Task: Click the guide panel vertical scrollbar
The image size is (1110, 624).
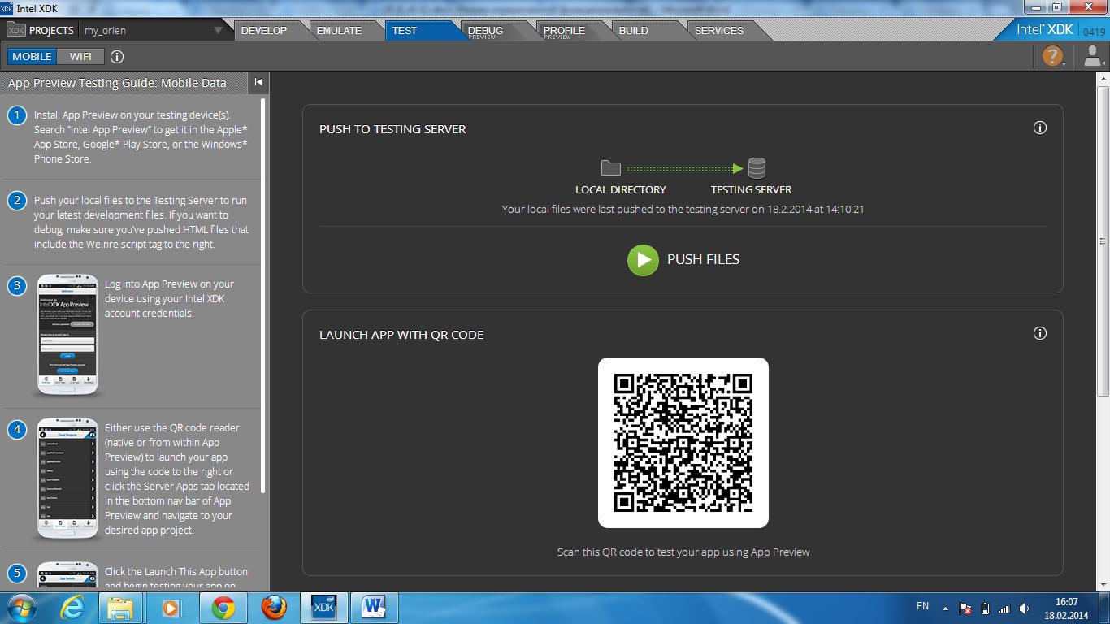Action: tap(262, 296)
